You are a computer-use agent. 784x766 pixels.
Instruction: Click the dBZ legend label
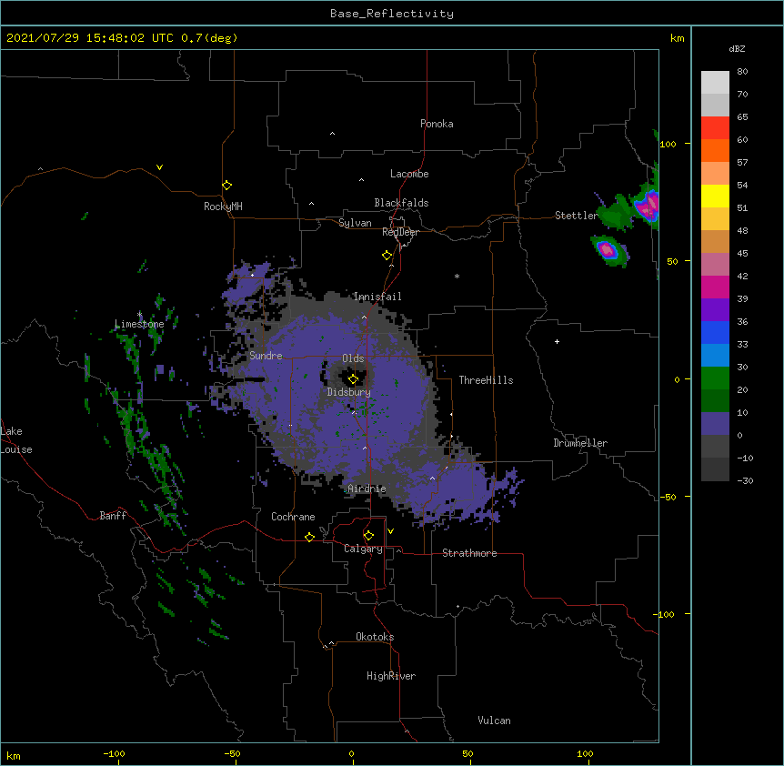pos(737,48)
